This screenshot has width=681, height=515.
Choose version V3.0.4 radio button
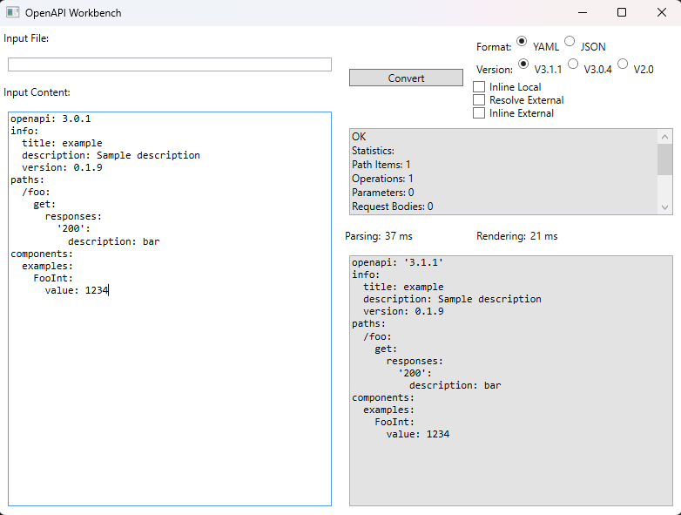pos(573,64)
